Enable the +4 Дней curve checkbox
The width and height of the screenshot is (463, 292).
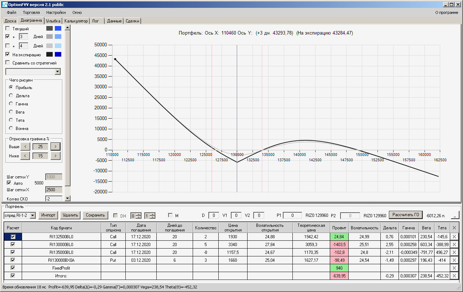point(8,46)
